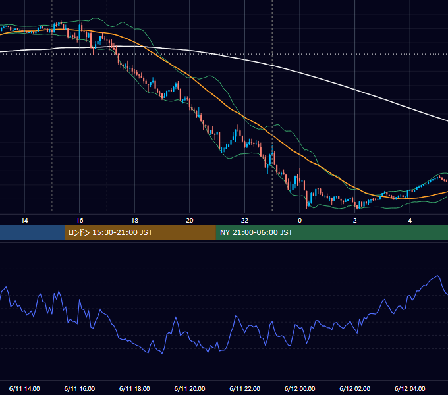Image resolution: width=448 pixels, height=395 pixels.
Task: Click the 20 hour axis label
Action: 190,221
